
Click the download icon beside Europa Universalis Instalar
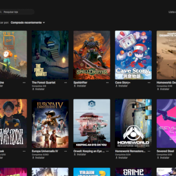(x=33, y=158)
